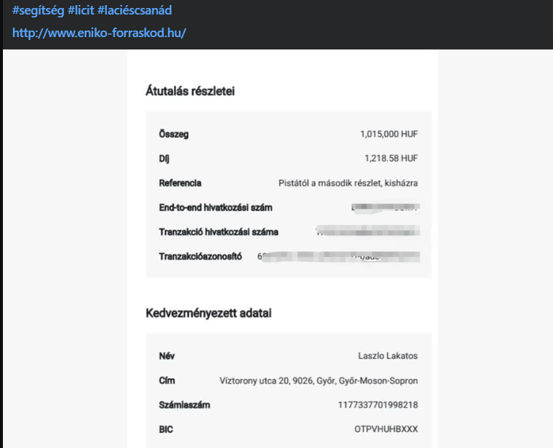Click the End-to-end hivatkozási szám label
553x448 pixels.
215,208
